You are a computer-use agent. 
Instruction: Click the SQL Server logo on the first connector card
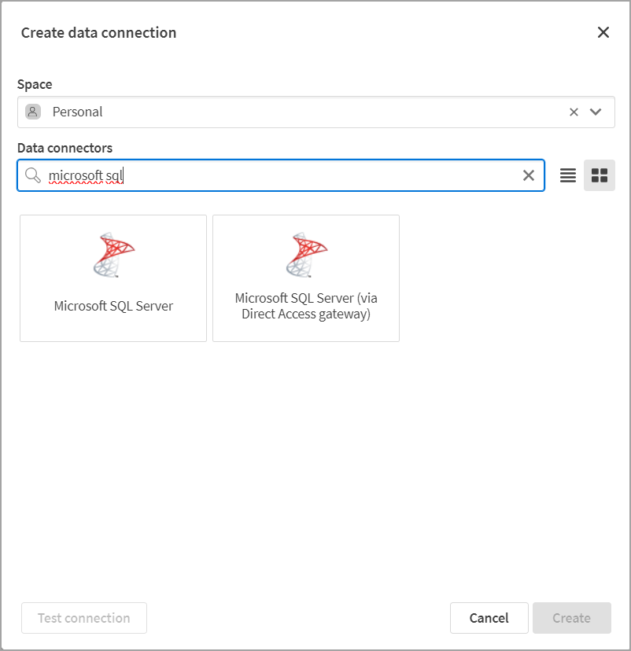113,253
